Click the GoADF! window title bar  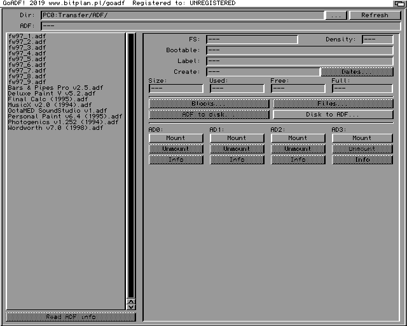196,3
